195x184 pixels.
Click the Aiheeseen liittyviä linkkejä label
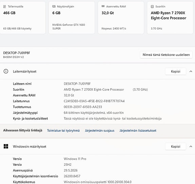click(23, 131)
